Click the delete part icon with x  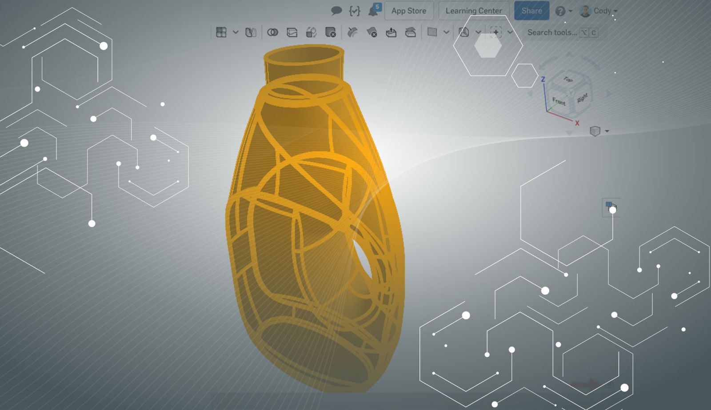pos(330,32)
